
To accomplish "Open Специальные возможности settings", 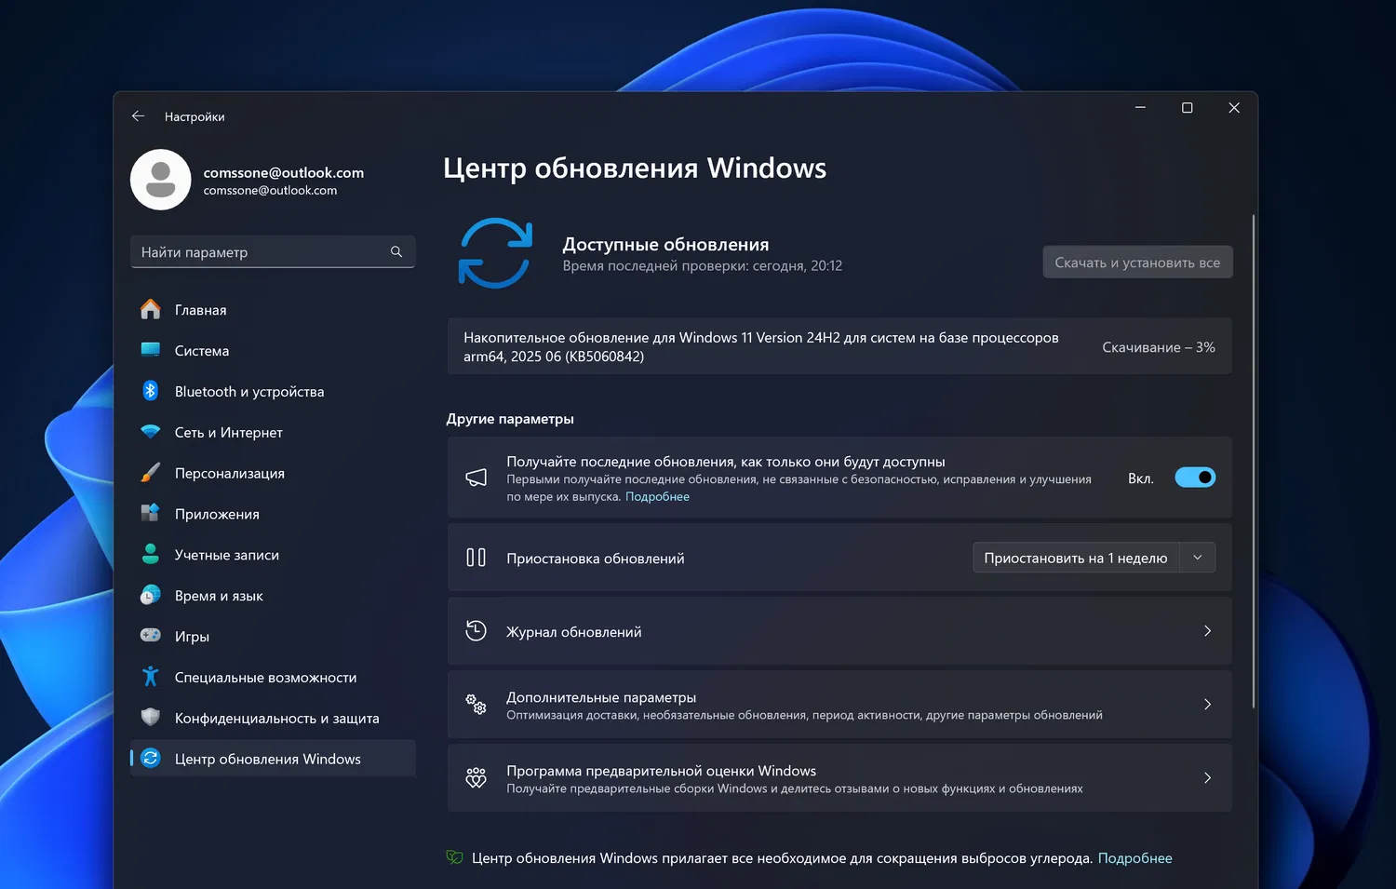I will coord(273,678).
